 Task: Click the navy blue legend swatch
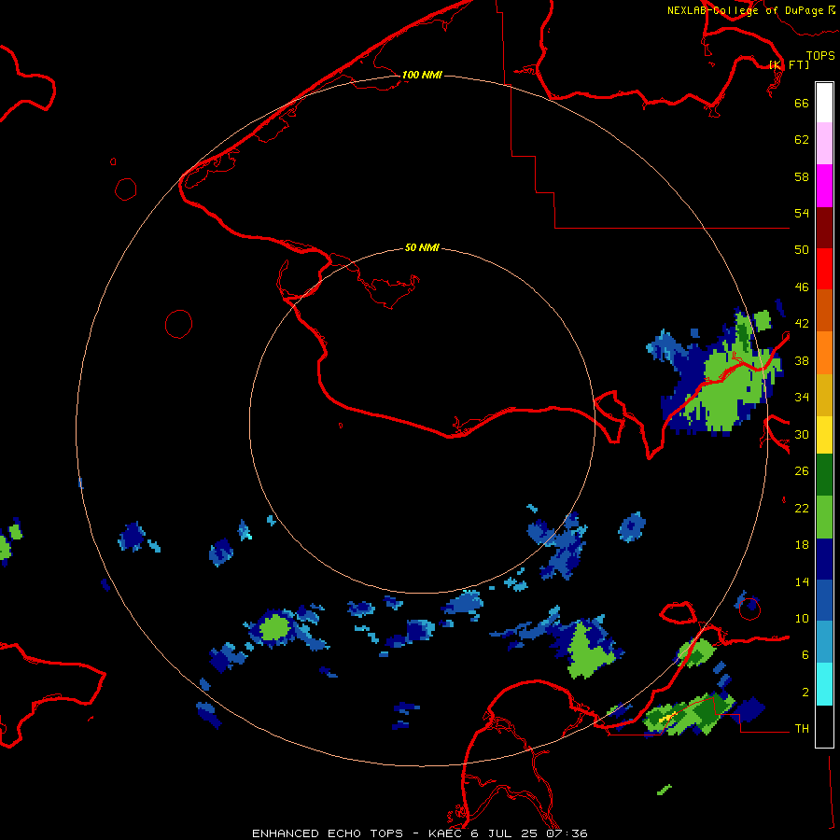pos(824,559)
